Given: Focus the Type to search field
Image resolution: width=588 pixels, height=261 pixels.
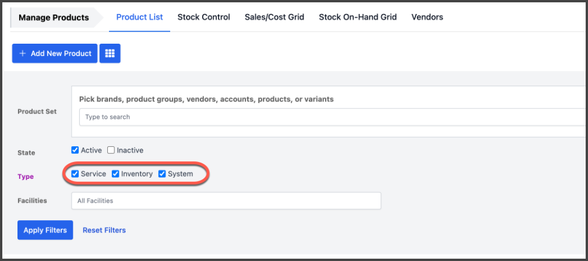Looking at the screenshot, I should [x=333, y=117].
